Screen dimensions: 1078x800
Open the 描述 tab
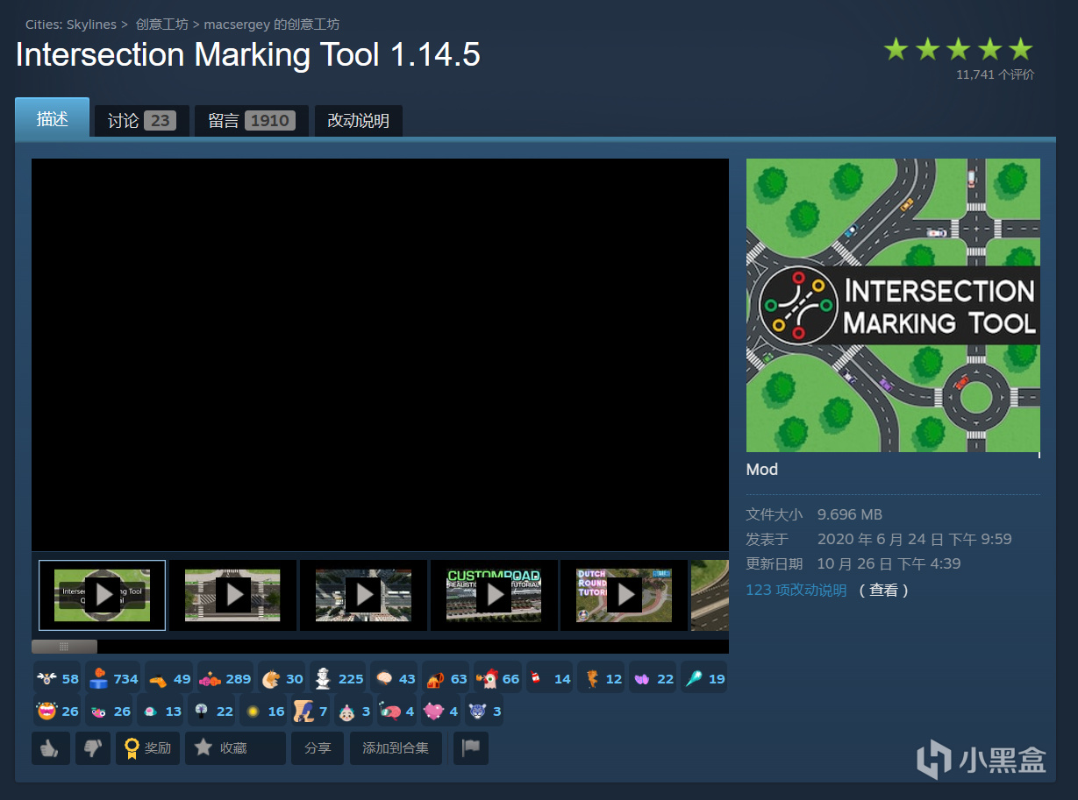coord(53,119)
